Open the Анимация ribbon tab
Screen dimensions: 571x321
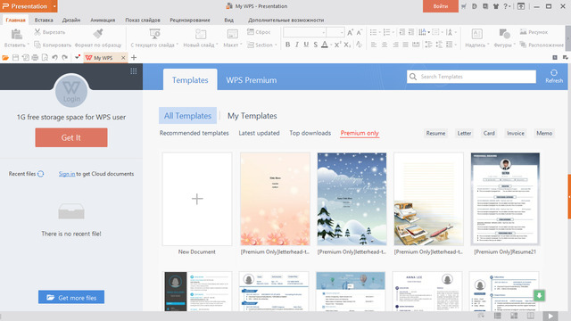point(103,20)
